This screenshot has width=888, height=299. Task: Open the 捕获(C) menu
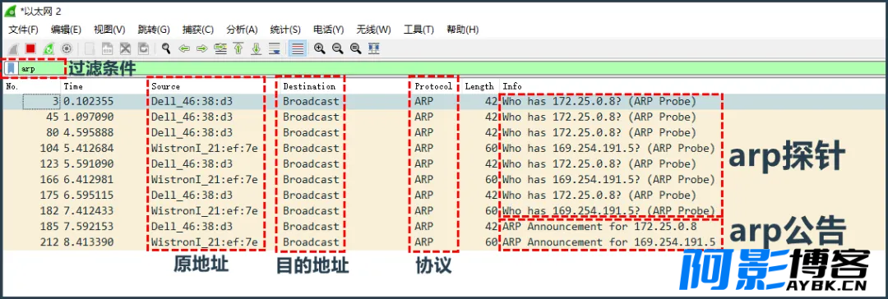[x=197, y=30]
